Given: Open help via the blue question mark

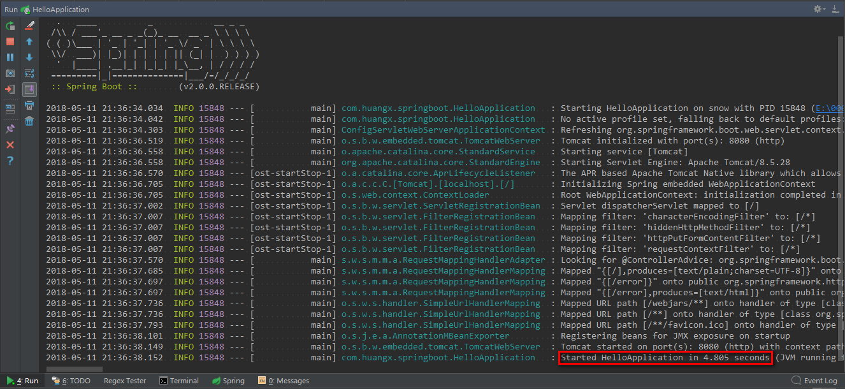Looking at the screenshot, I should pyautogui.click(x=10, y=161).
